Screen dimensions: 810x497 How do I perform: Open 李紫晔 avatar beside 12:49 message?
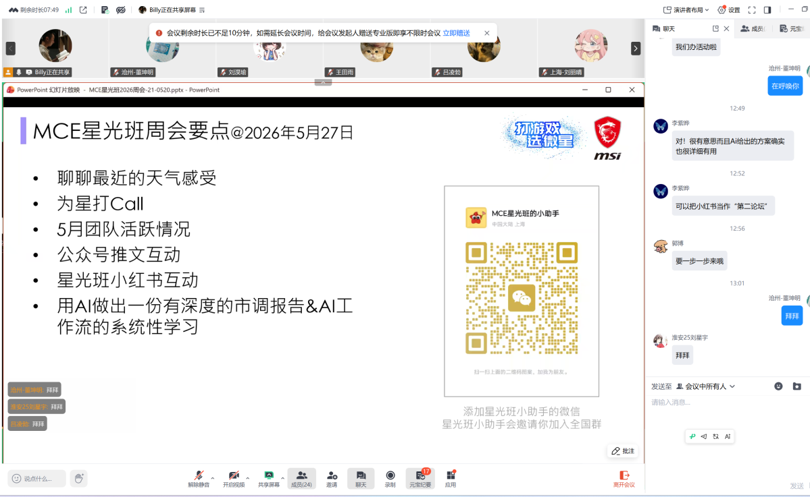661,126
